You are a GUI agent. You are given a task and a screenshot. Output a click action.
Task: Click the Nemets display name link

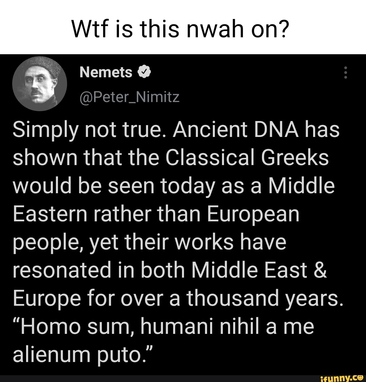tap(106, 72)
